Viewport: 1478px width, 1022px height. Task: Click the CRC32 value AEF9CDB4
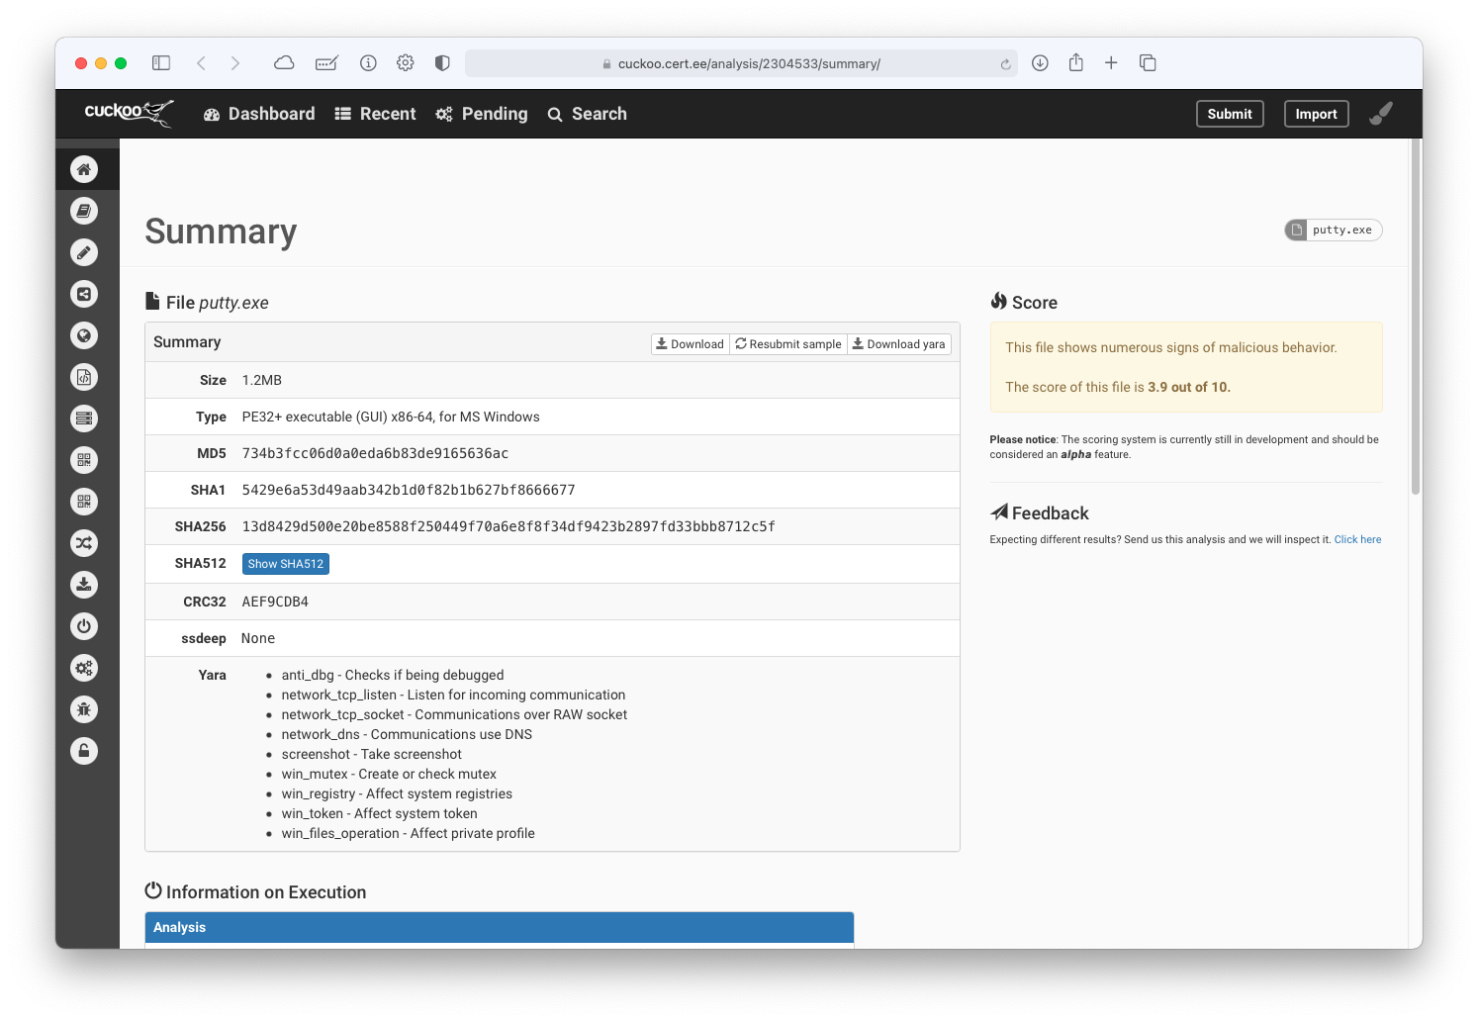(275, 602)
